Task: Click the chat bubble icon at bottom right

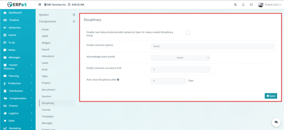Action: 276,122
